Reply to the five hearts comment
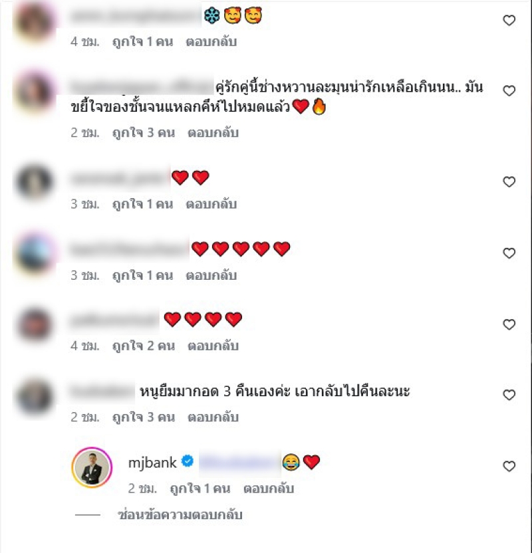532x553 pixels. (x=211, y=275)
